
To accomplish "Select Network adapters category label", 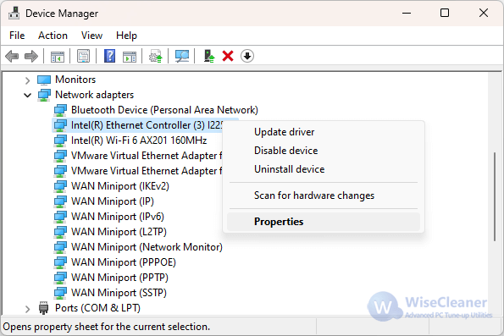I will click(x=94, y=95).
